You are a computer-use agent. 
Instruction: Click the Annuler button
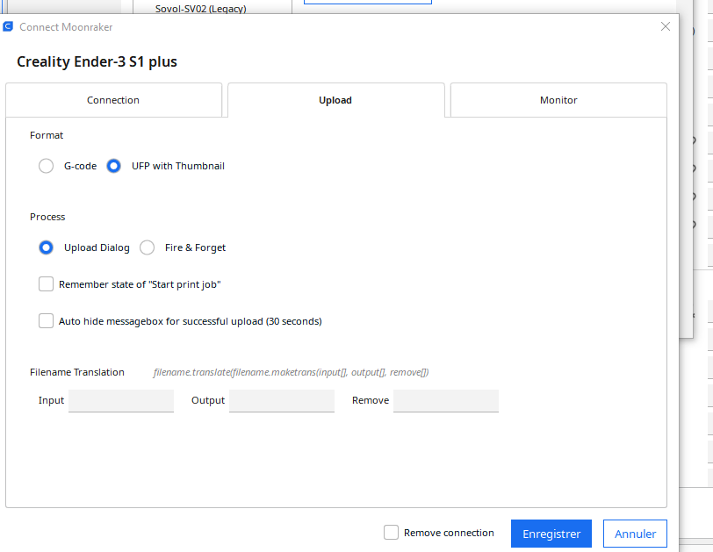[x=635, y=534]
